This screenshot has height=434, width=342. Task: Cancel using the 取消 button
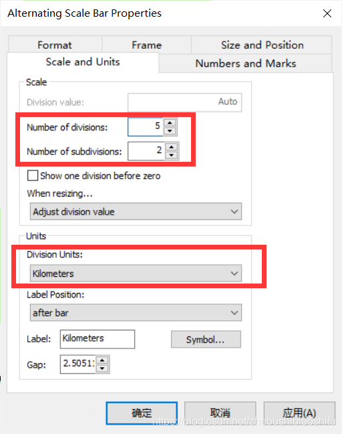click(x=220, y=413)
